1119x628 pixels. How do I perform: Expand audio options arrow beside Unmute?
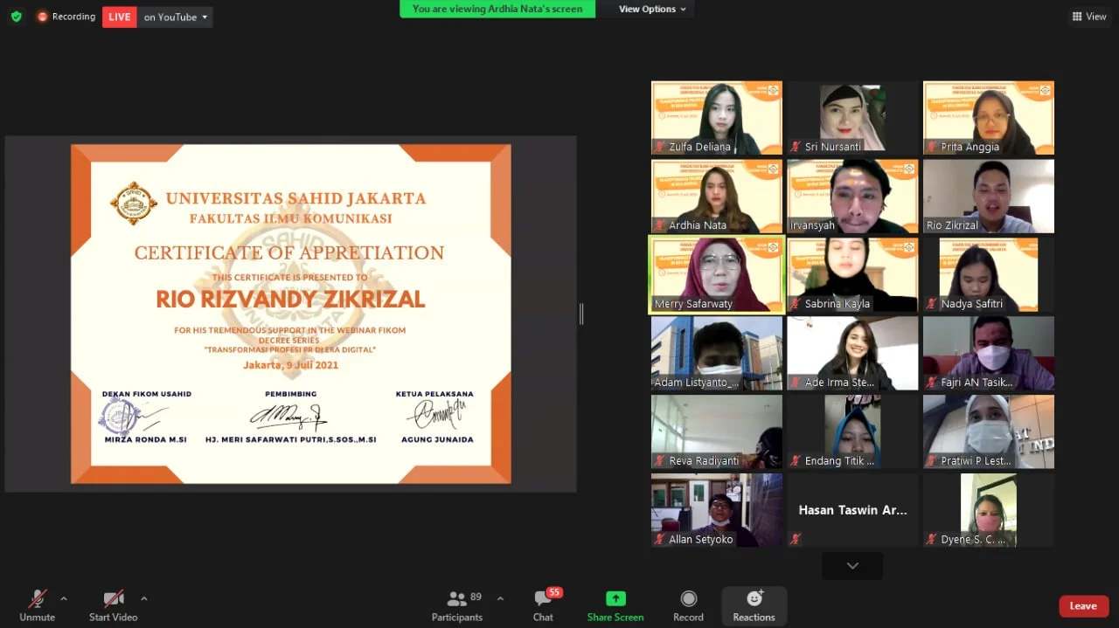(x=63, y=598)
